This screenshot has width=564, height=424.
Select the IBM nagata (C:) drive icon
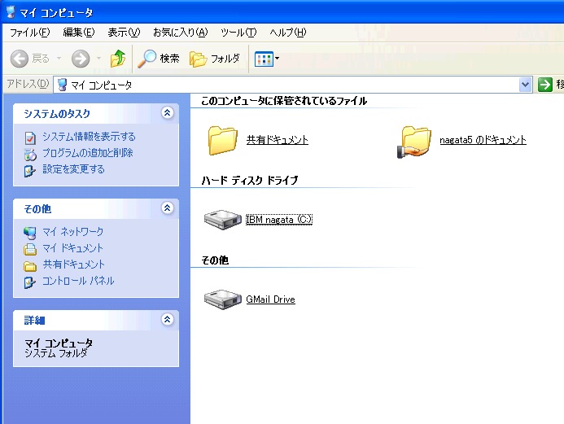point(223,220)
